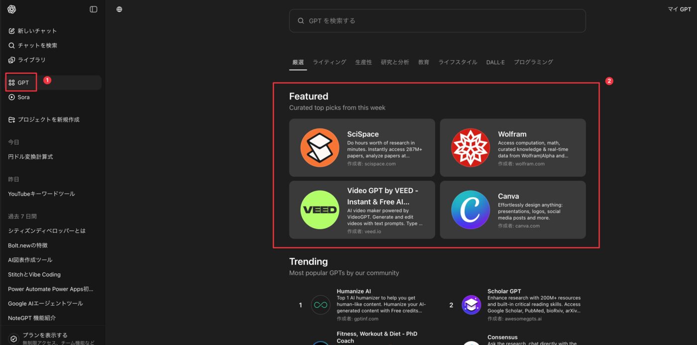Image resolution: width=697 pixels, height=345 pixels.
Task: Click the 作成者: gptinf.com text
Action: point(357,319)
